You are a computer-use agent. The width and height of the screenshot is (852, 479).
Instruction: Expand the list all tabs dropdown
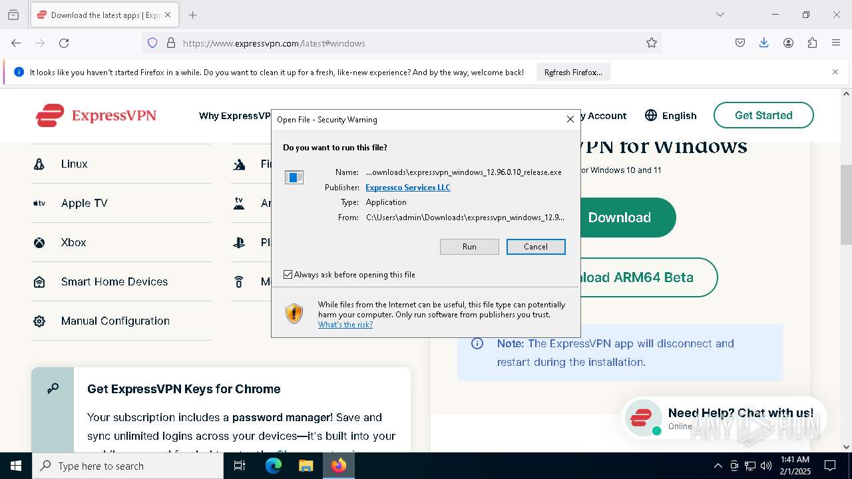click(720, 15)
